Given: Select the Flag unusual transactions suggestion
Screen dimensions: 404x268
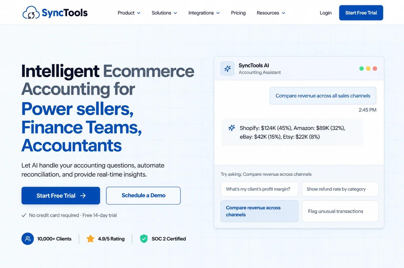Looking at the screenshot, I should click(x=340, y=211).
